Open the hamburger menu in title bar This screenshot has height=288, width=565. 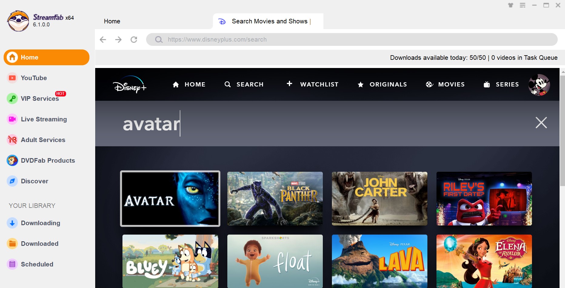click(x=523, y=5)
